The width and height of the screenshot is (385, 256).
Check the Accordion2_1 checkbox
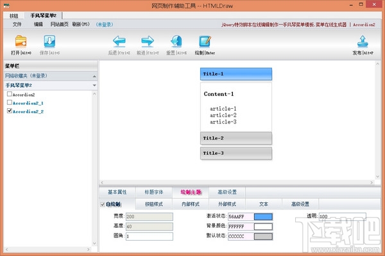(10, 102)
